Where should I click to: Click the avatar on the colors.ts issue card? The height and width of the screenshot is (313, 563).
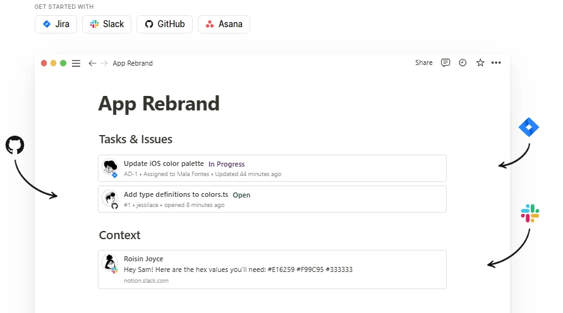[110, 199]
